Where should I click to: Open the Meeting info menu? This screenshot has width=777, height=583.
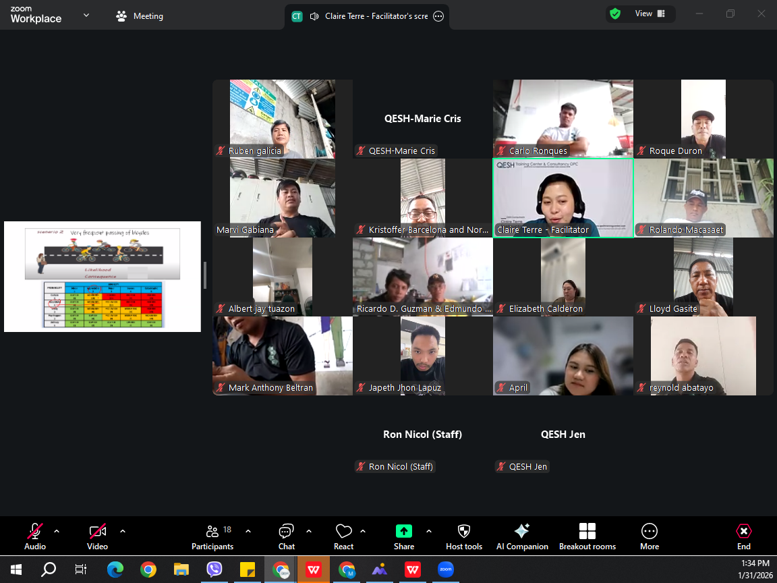(x=140, y=16)
